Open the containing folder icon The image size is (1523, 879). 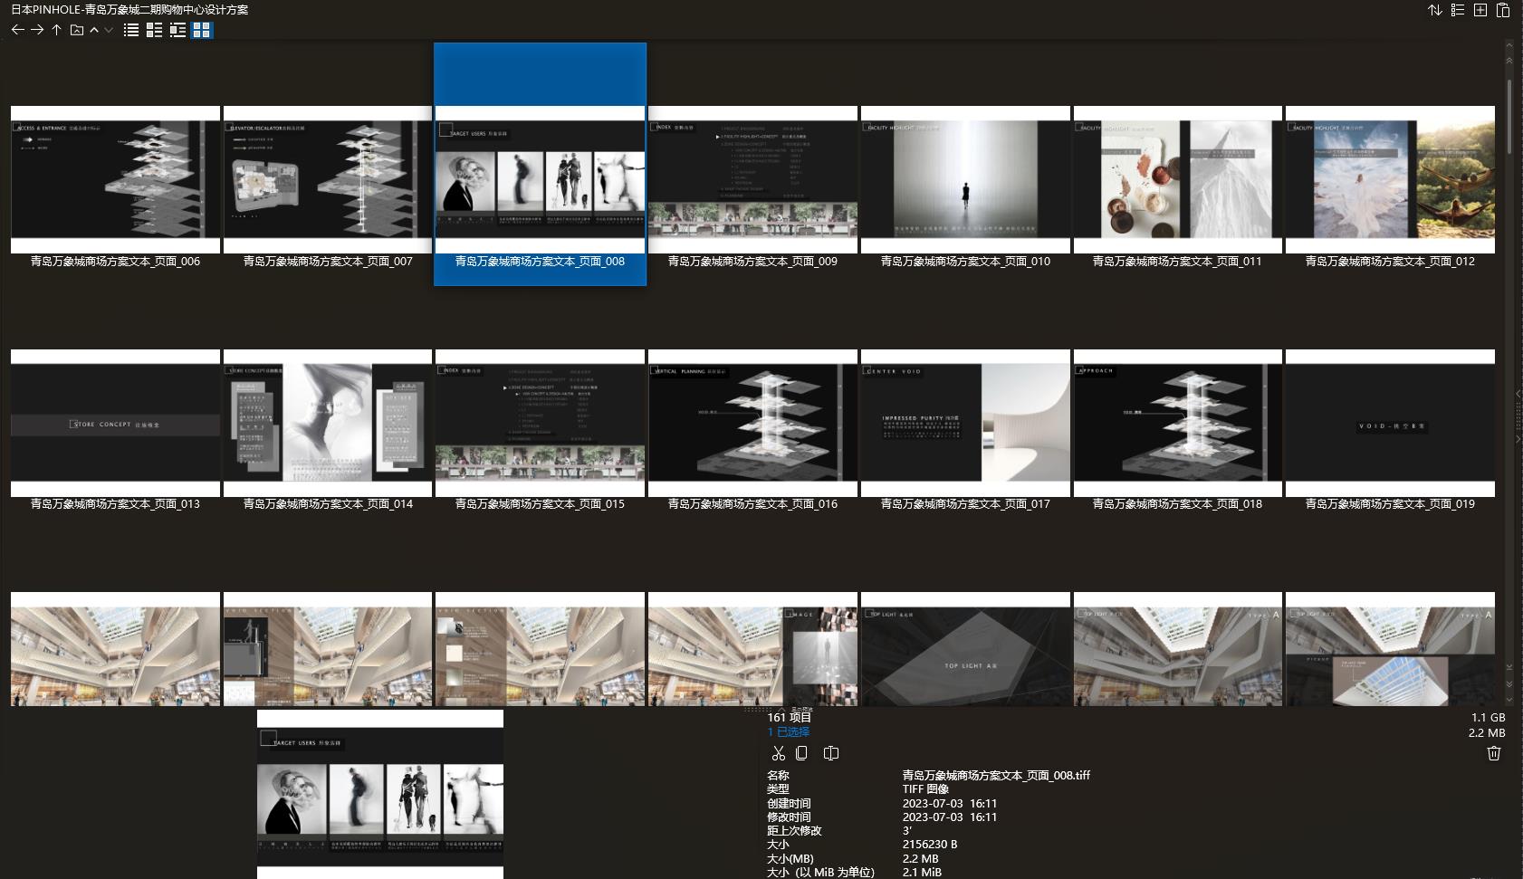pos(77,30)
